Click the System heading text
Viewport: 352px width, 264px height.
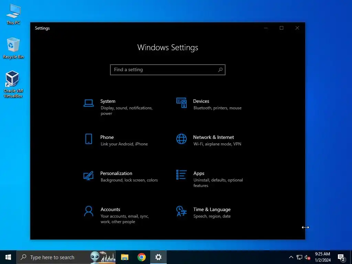(108, 101)
